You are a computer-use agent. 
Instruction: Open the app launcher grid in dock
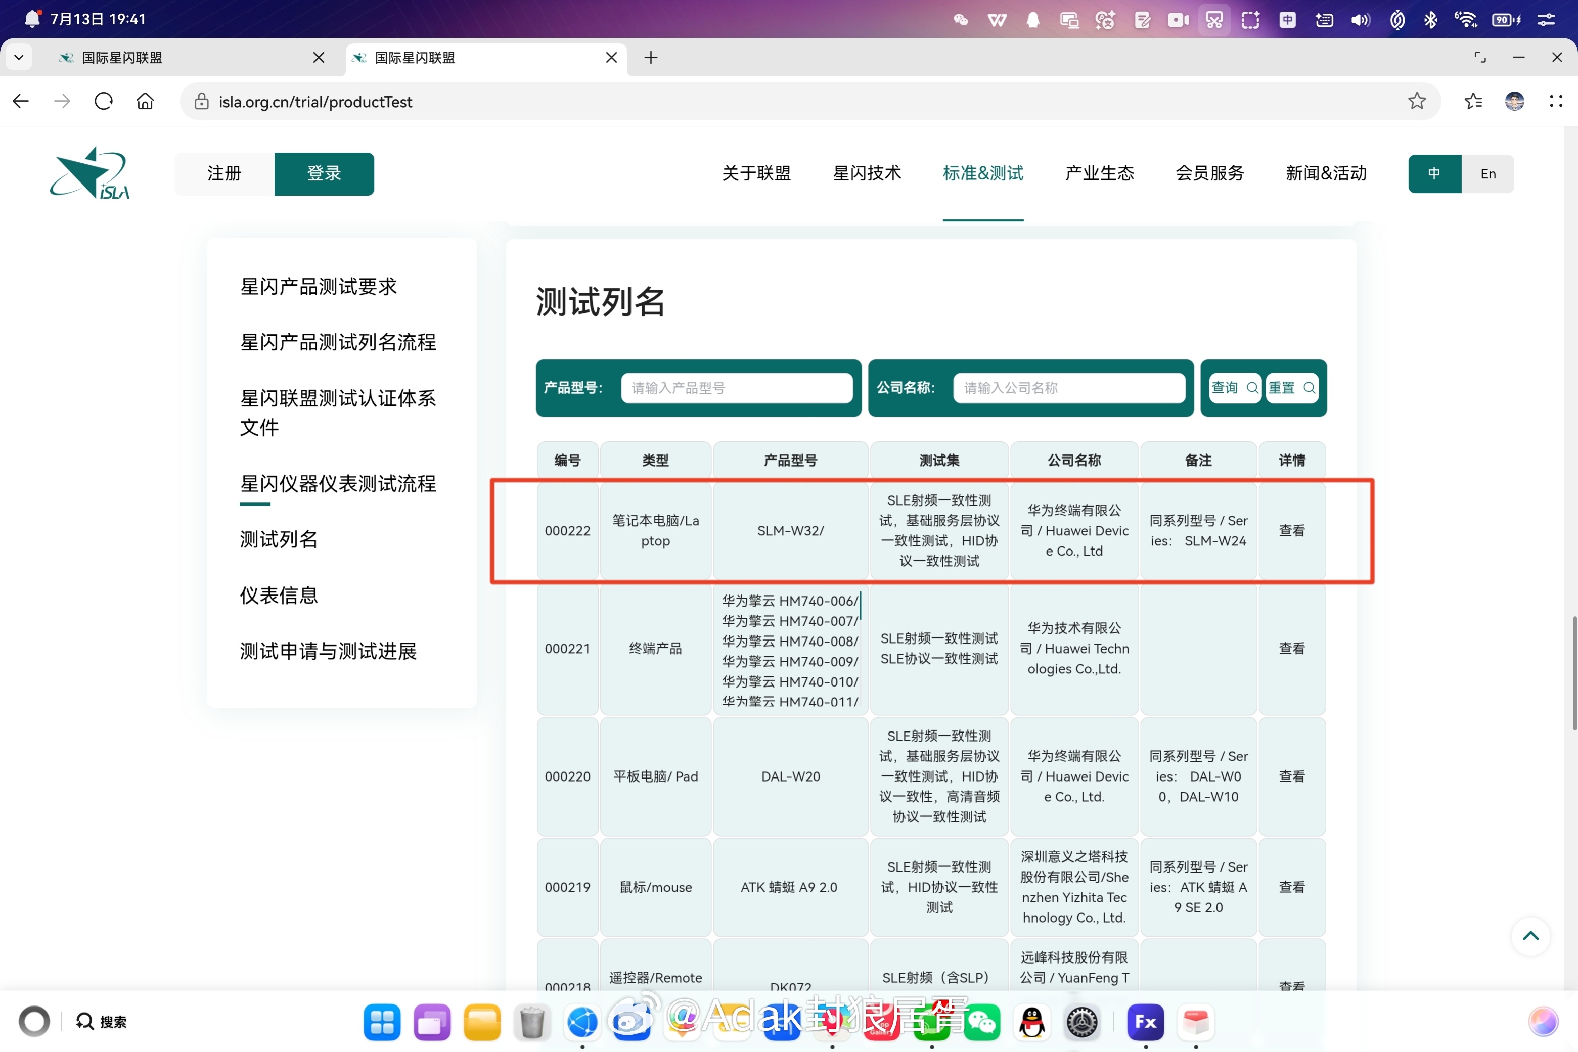pos(382,1022)
